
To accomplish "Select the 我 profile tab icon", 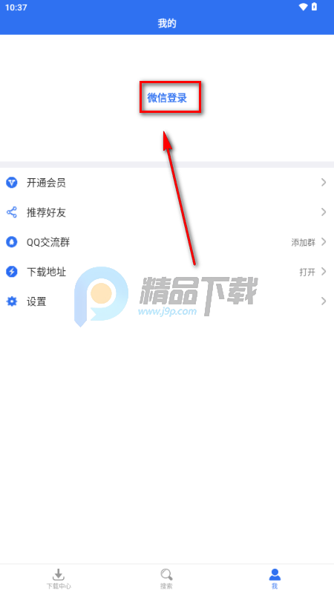I will pos(275,574).
